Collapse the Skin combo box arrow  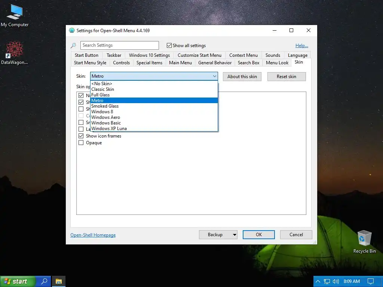(214, 76)
